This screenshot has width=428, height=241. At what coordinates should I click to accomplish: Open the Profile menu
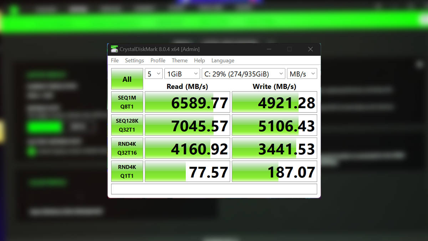(158, 61)
